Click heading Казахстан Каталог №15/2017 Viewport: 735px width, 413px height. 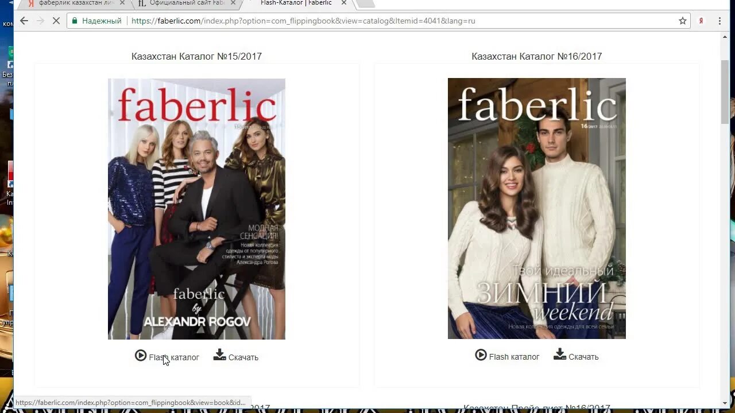click(196, 56)
